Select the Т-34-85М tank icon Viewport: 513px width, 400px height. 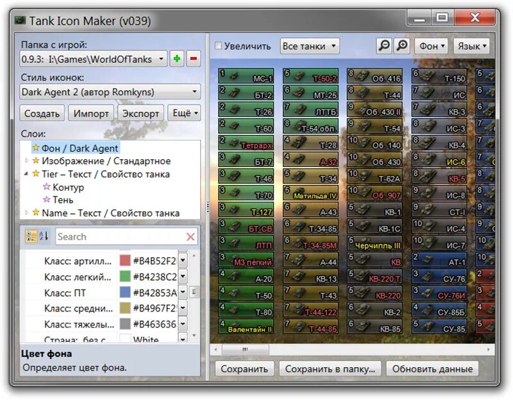[310, 243]
